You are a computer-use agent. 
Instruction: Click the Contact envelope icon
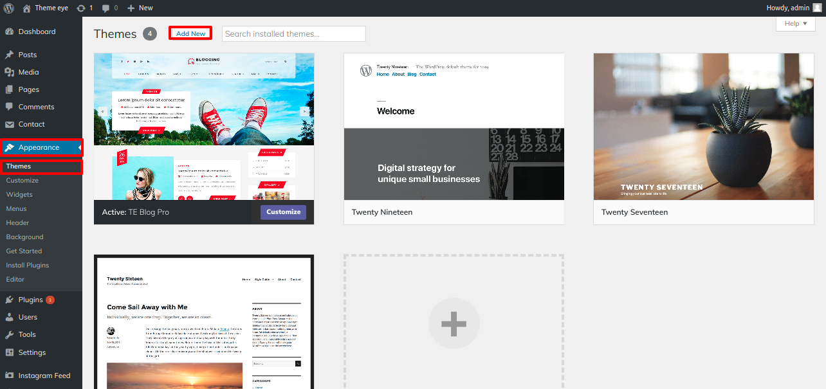point(9,124)
